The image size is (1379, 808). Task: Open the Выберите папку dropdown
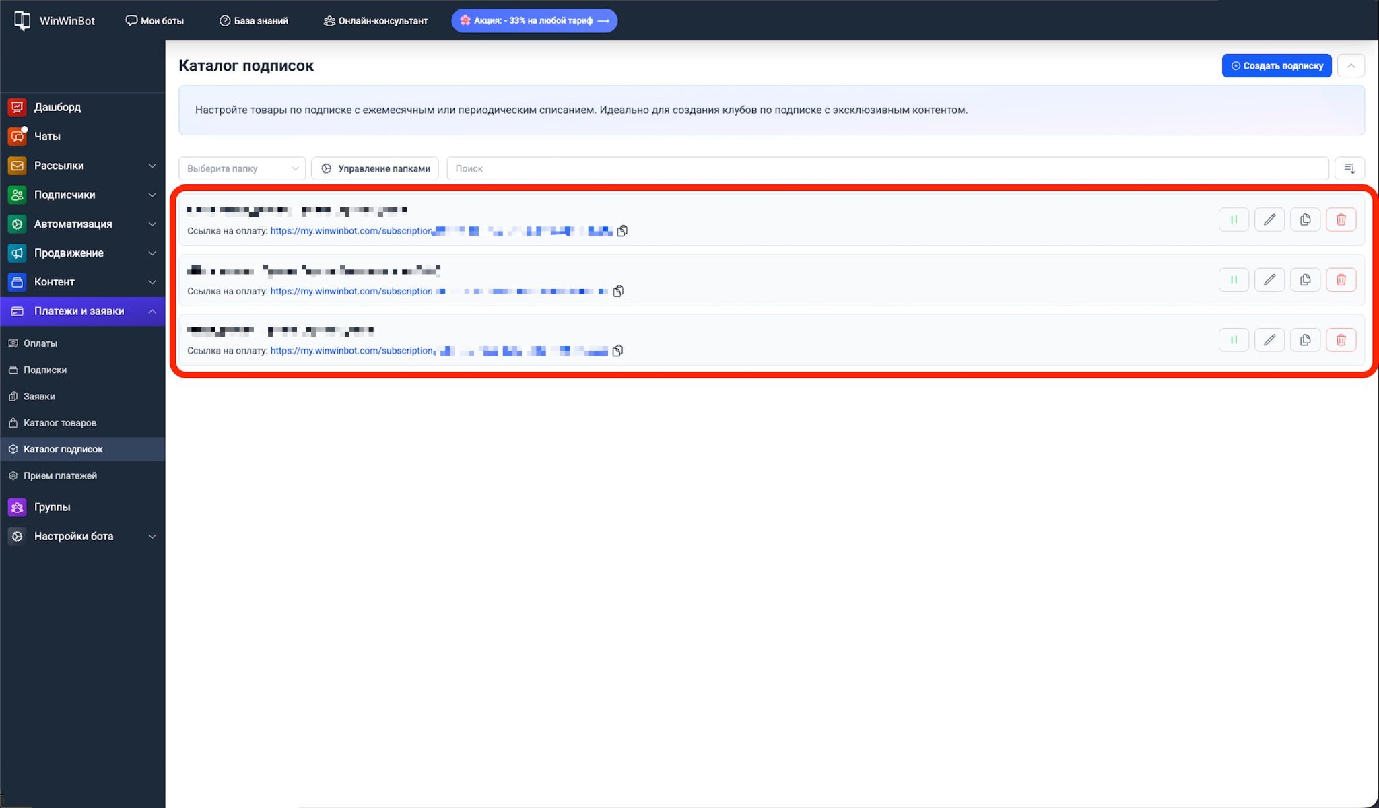point(242,168)
